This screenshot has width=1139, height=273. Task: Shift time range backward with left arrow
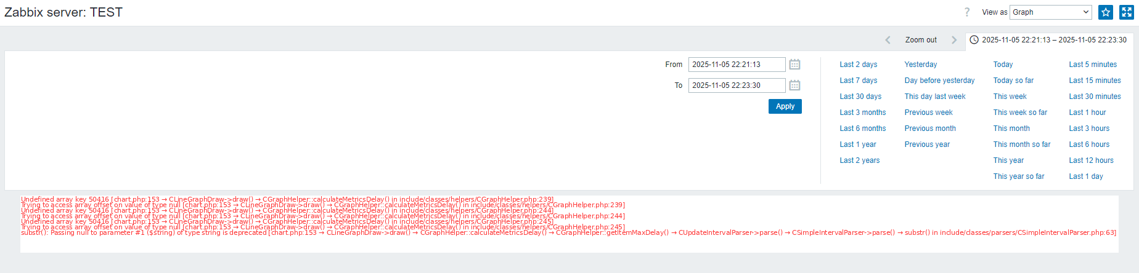888,40
